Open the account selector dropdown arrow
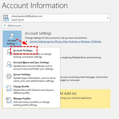 click(x=108, y=18)
